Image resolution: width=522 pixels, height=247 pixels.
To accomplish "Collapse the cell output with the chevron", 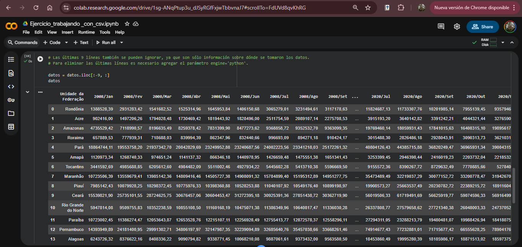I will point(27,92).
